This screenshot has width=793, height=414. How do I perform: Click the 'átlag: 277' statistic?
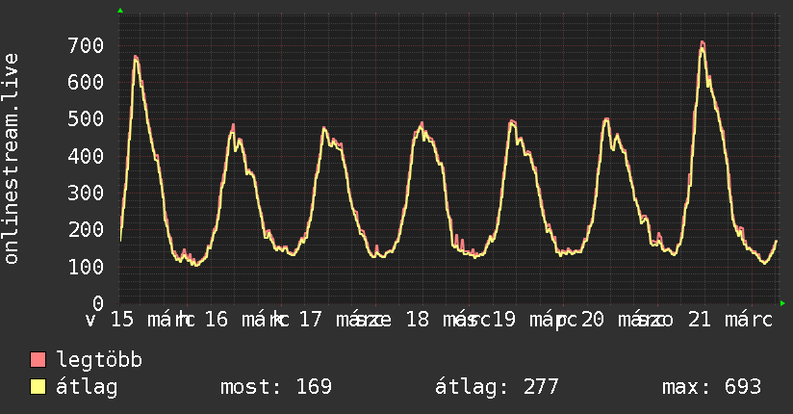click(497, 387)
